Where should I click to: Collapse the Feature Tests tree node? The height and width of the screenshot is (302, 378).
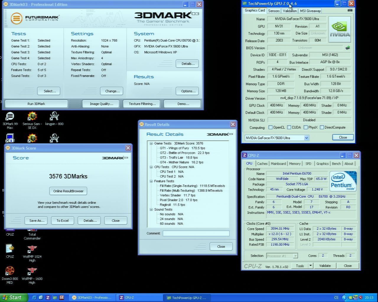151,181
